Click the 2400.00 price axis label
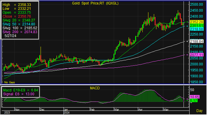 tap(196, 16)
